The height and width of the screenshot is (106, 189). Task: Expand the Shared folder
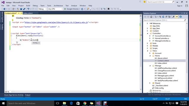click(150, 83)
